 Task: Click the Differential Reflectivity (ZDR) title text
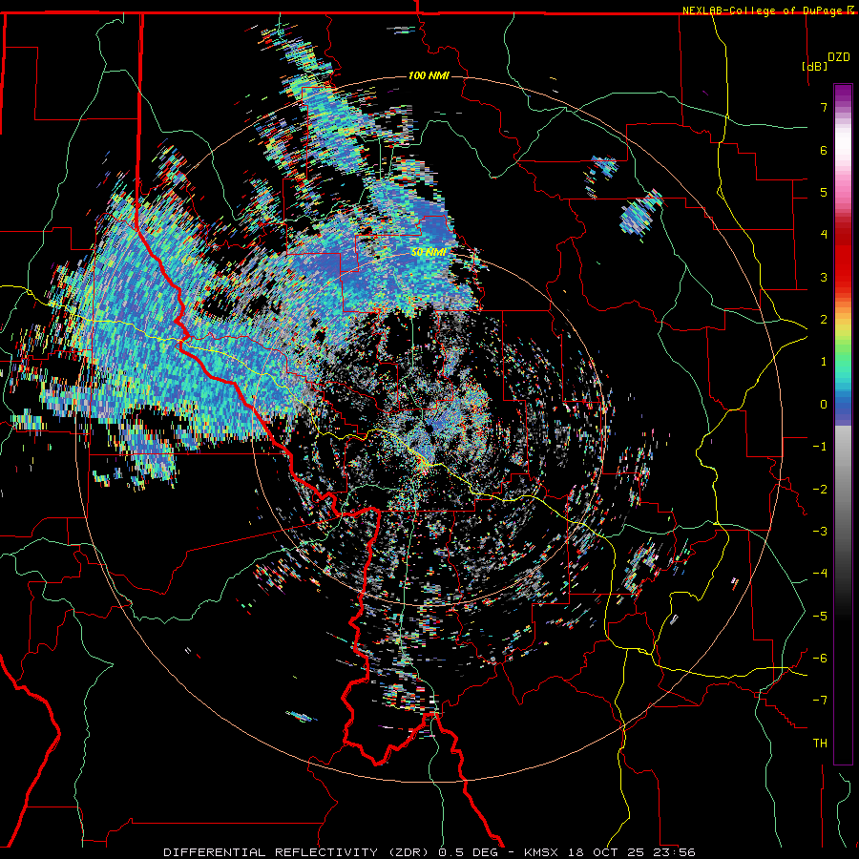click(x=299, y=852)
